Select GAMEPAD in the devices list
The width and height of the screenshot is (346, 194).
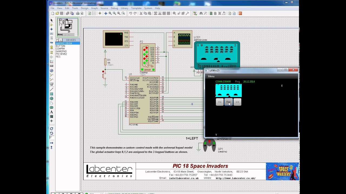(x=68, y=51)
